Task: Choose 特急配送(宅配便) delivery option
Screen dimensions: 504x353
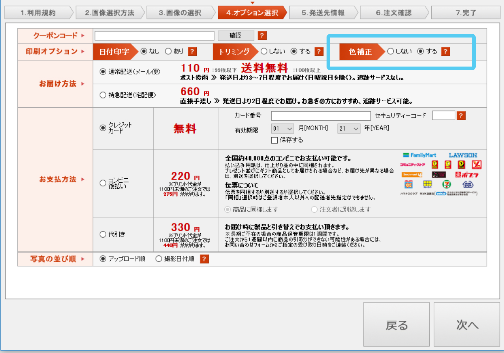Action: coord(103,95)
